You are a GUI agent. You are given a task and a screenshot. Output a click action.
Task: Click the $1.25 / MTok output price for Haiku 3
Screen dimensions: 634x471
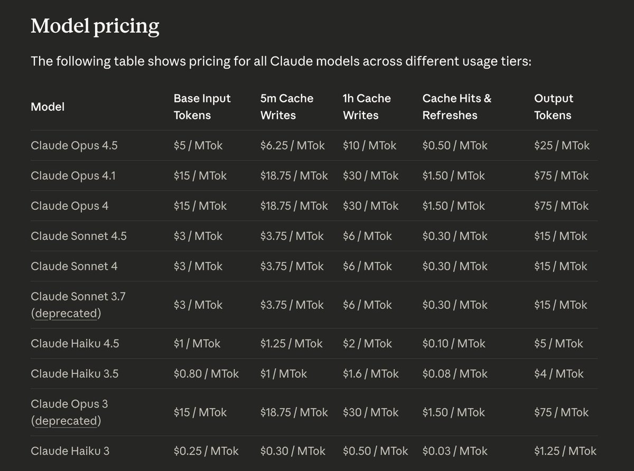[565, 451]
